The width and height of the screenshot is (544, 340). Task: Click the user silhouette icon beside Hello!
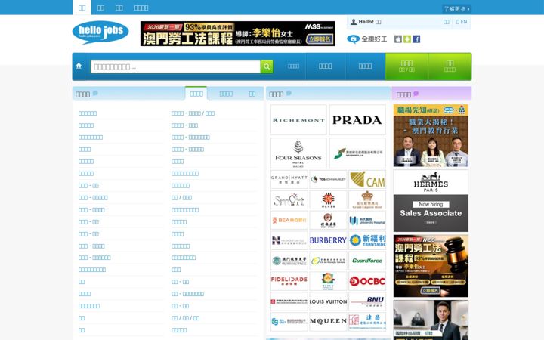pos(354,22)
